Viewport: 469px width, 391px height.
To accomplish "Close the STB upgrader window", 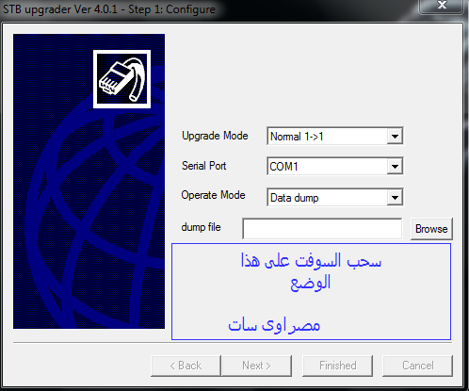I will point(442,5).
